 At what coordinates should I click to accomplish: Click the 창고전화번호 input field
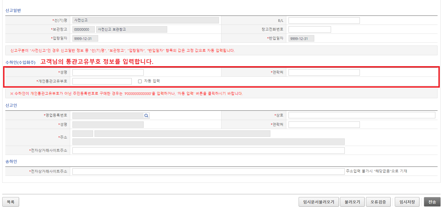point(310,29)
